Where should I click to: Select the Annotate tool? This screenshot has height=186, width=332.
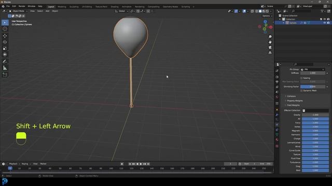(x=5, y=61)
